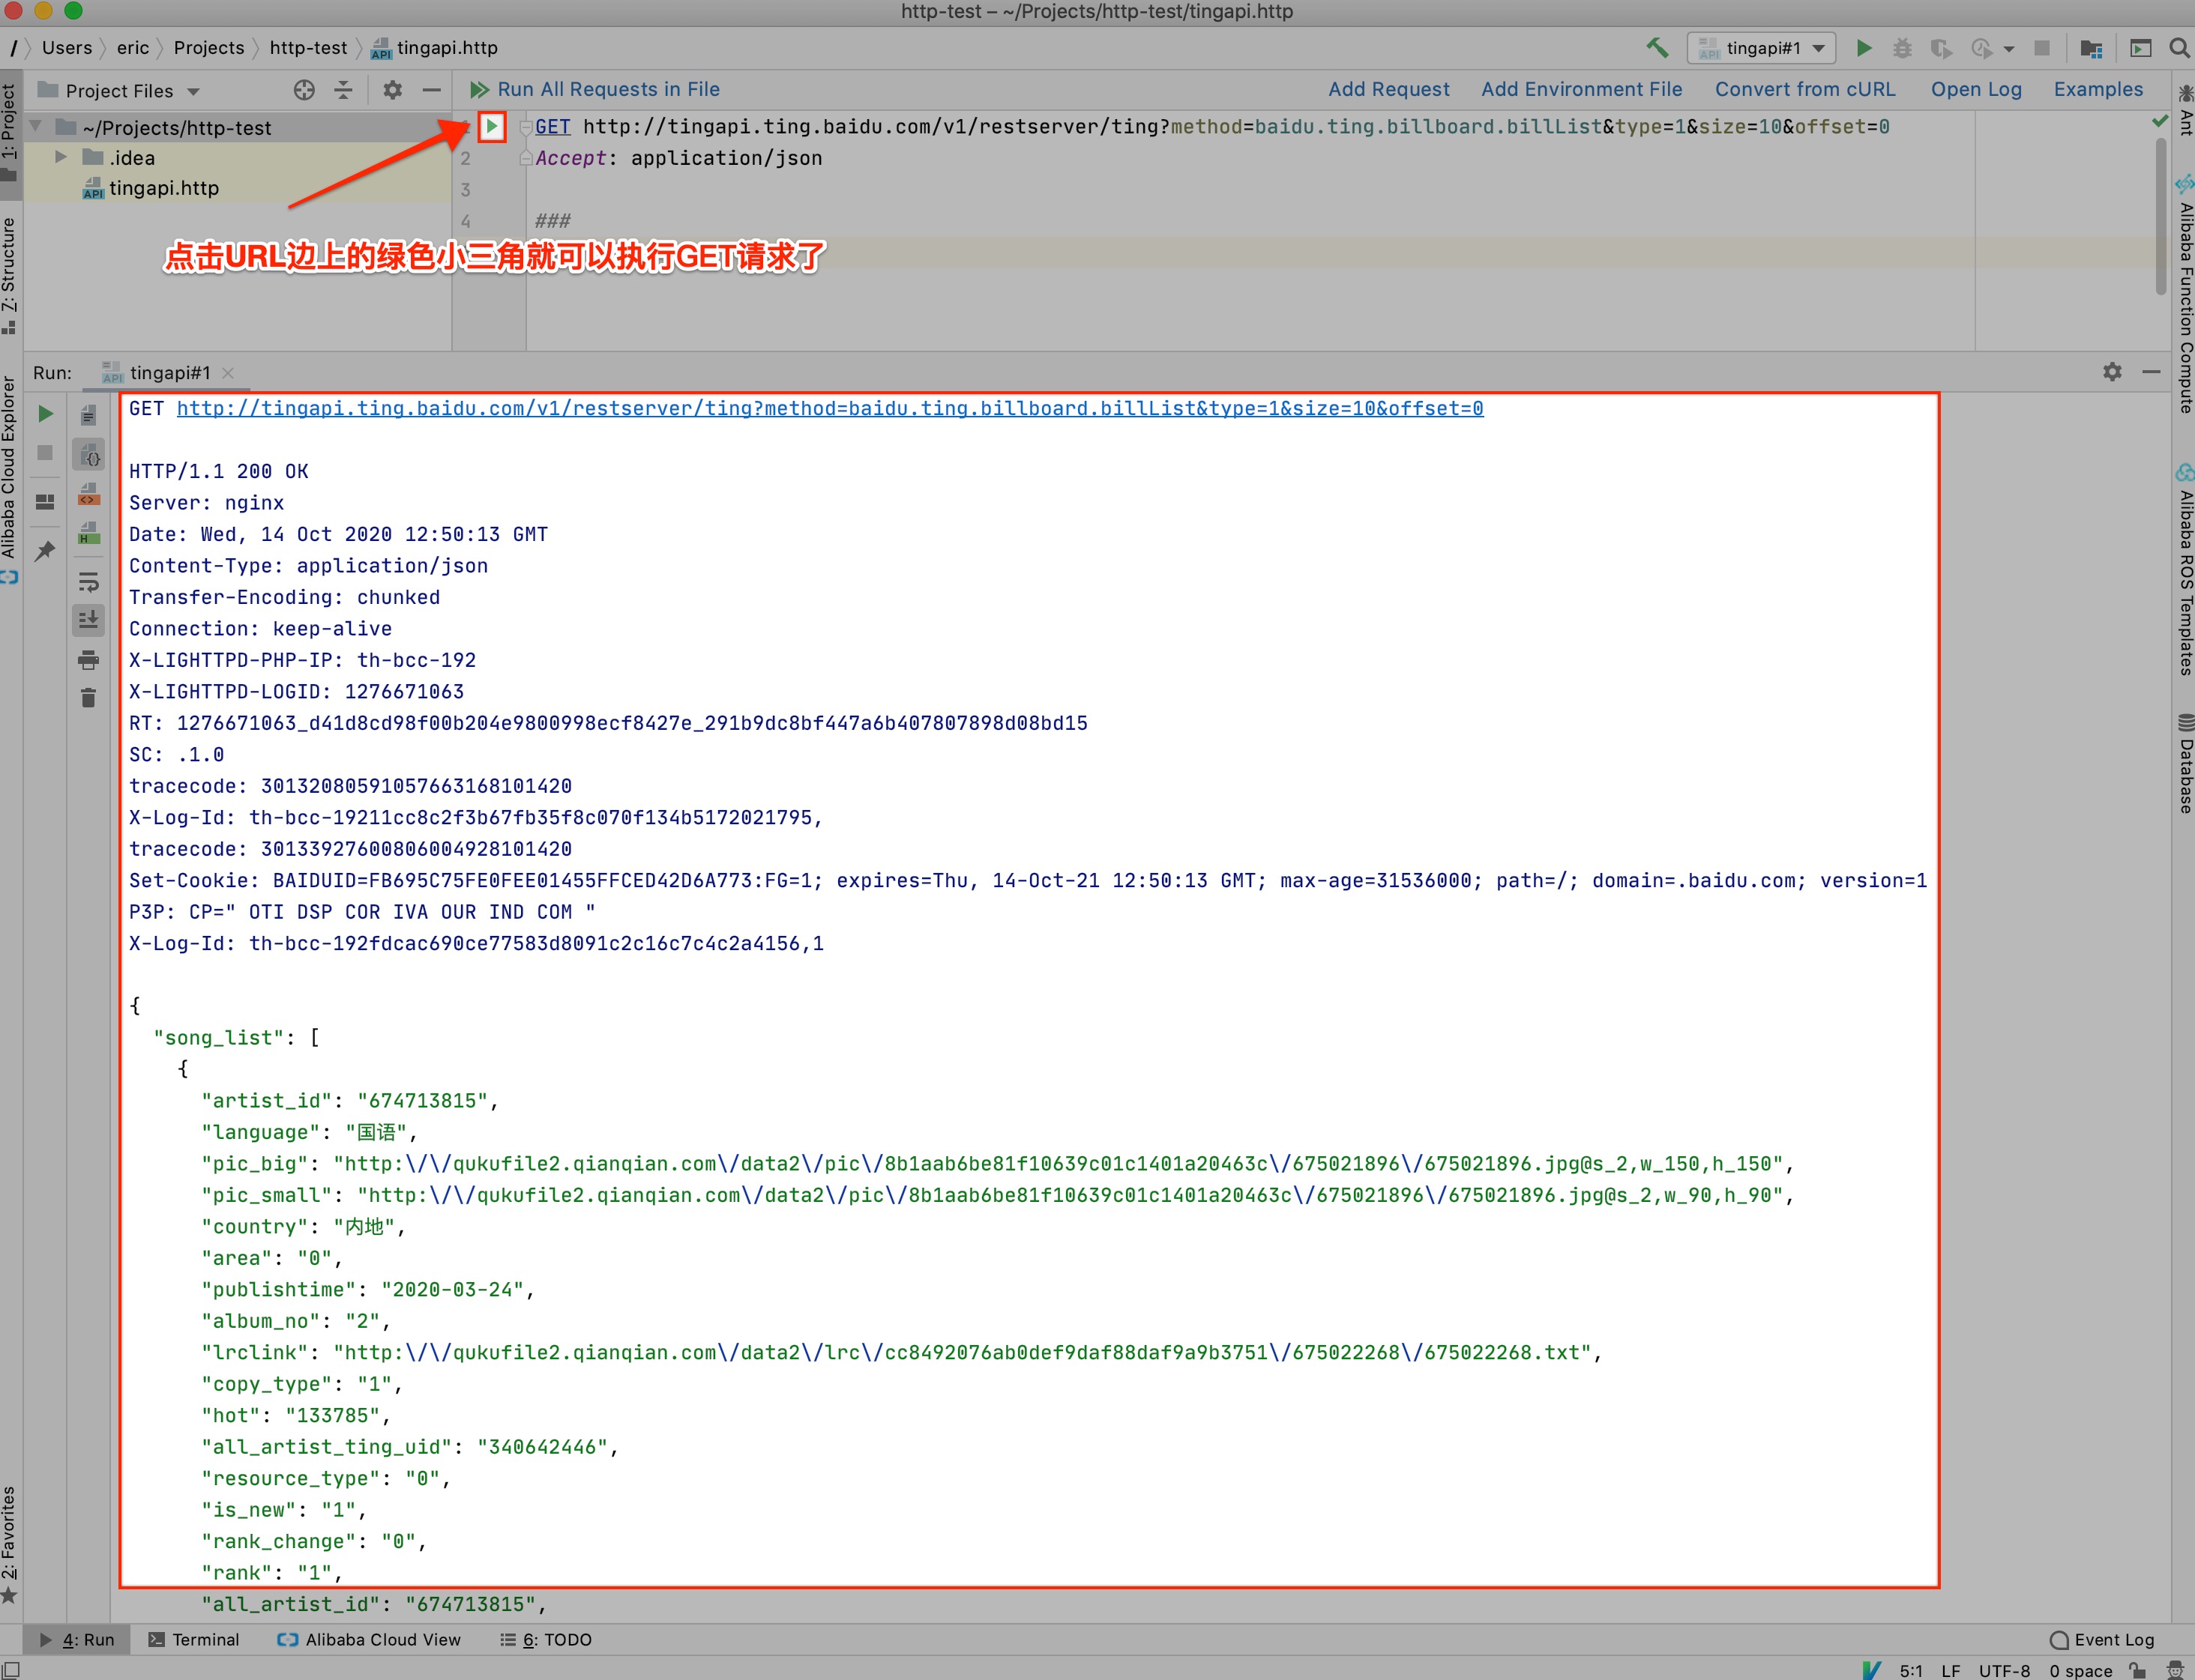Open the 4: Run tool window tab
2195x1680 pixels.
pos(78,1639)
